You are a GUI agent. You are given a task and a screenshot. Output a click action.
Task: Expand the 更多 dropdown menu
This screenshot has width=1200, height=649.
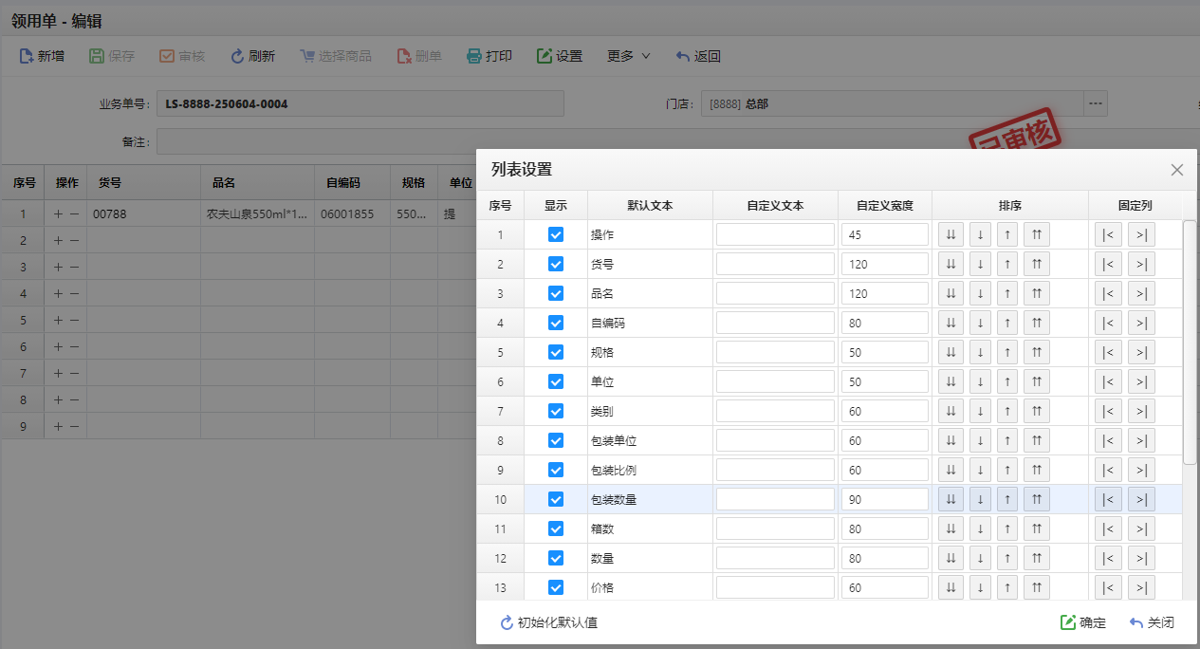629,56
